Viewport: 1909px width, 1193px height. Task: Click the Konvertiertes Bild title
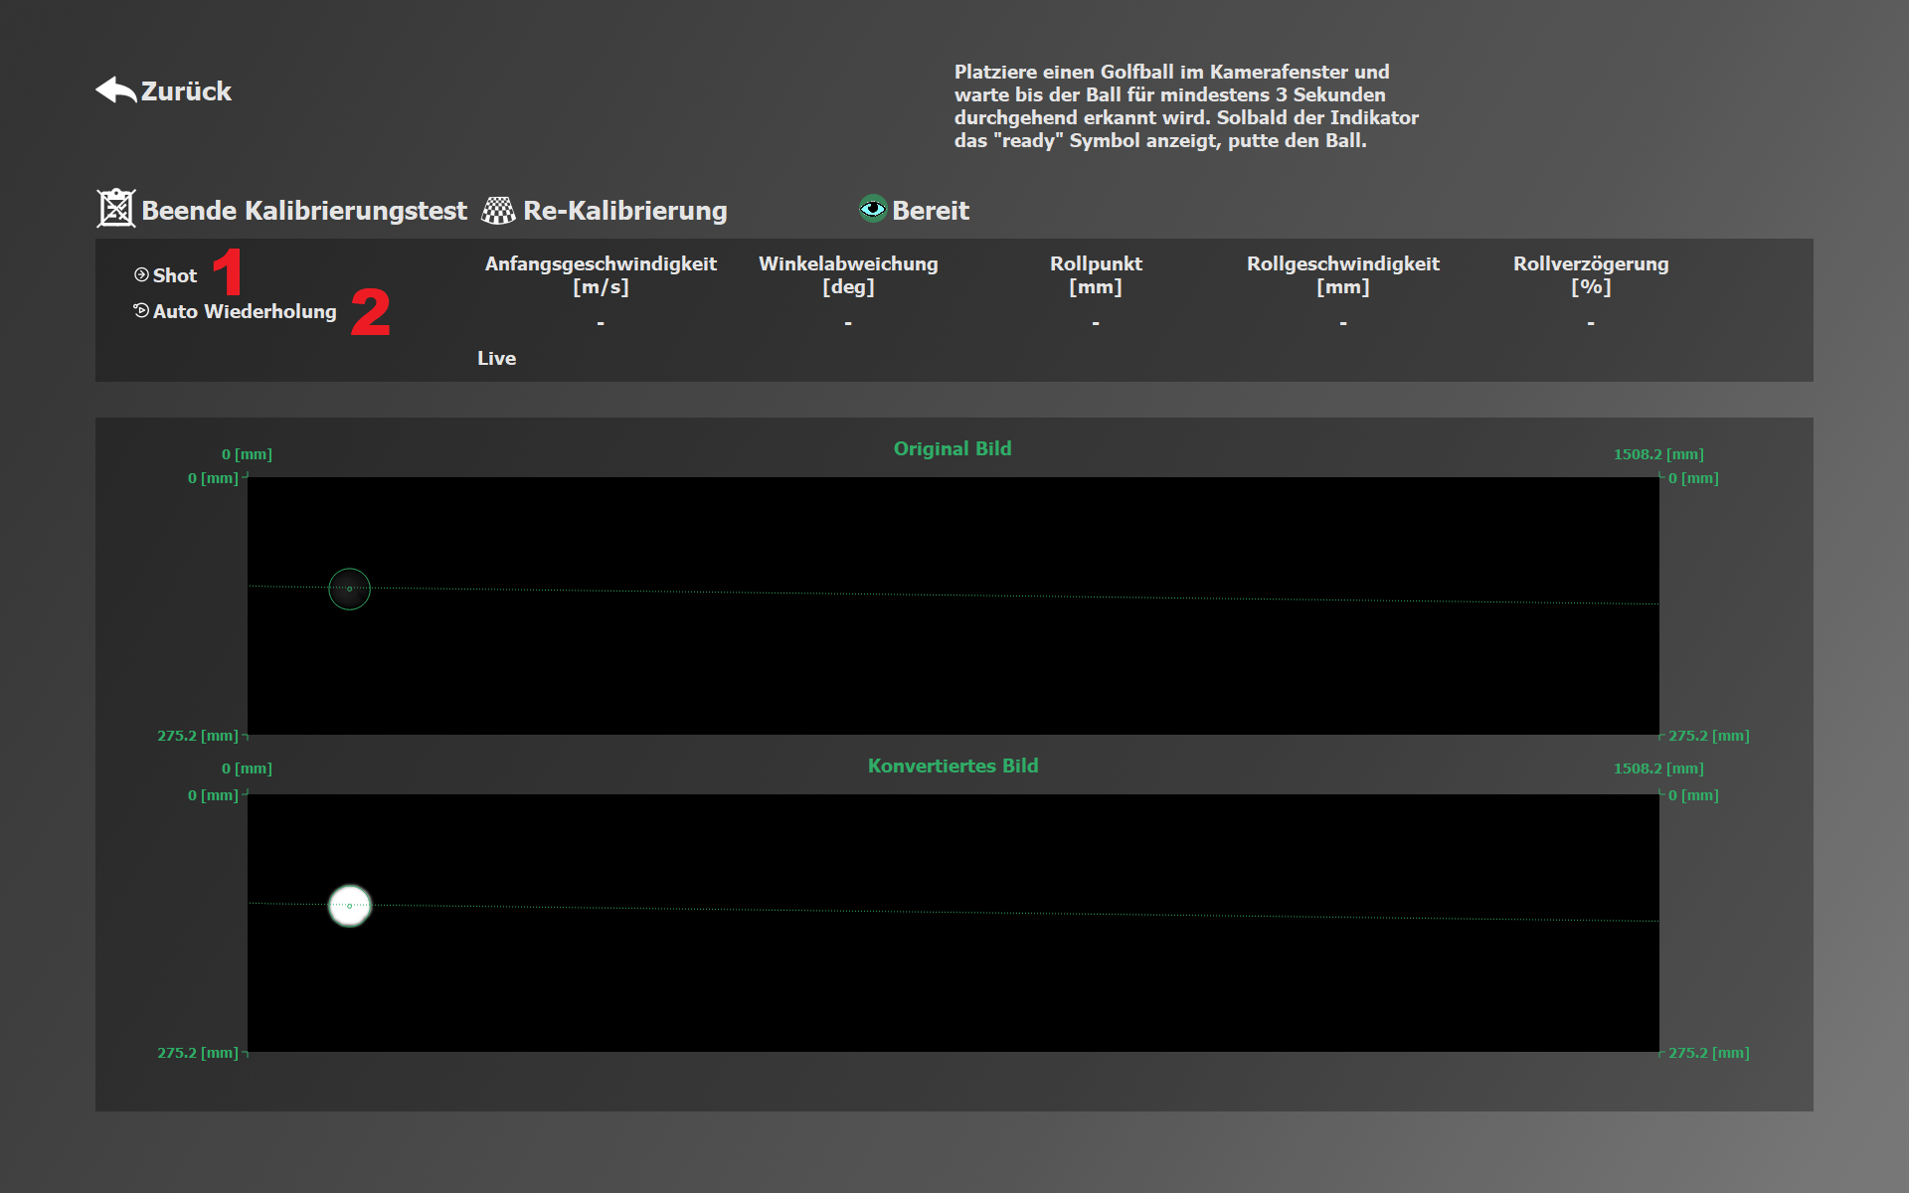(x=953, y=766)
